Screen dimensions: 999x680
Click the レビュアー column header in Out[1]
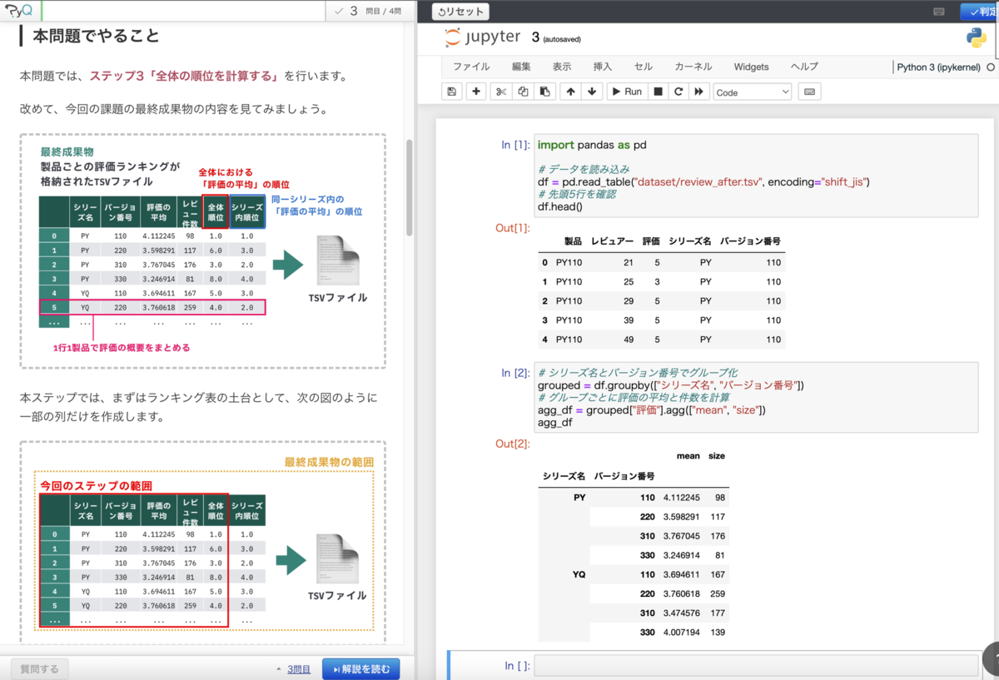click(x=612, y=241)
